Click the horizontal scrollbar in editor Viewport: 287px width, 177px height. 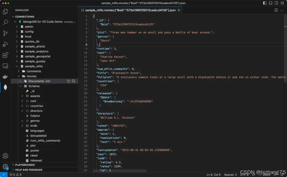click(x=120, y=171)
